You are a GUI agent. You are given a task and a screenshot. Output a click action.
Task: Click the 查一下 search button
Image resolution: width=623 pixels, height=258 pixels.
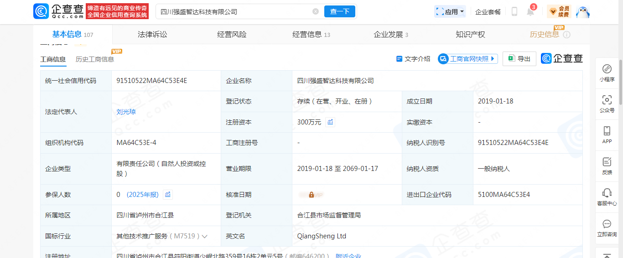pyautogui.click(x=340, y=11)
